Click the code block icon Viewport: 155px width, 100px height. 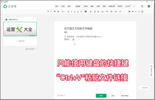[x=139, y=12]
